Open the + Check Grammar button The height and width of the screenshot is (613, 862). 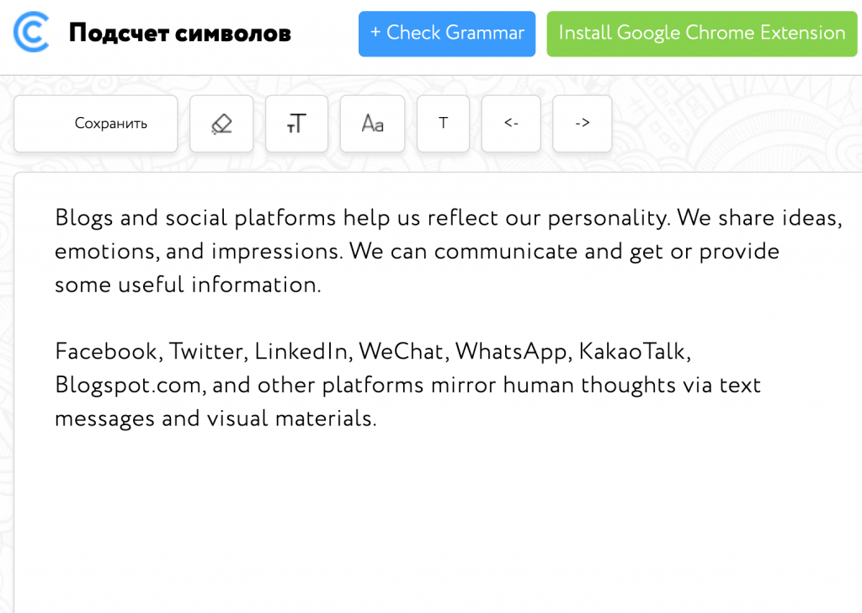point(447,34)
